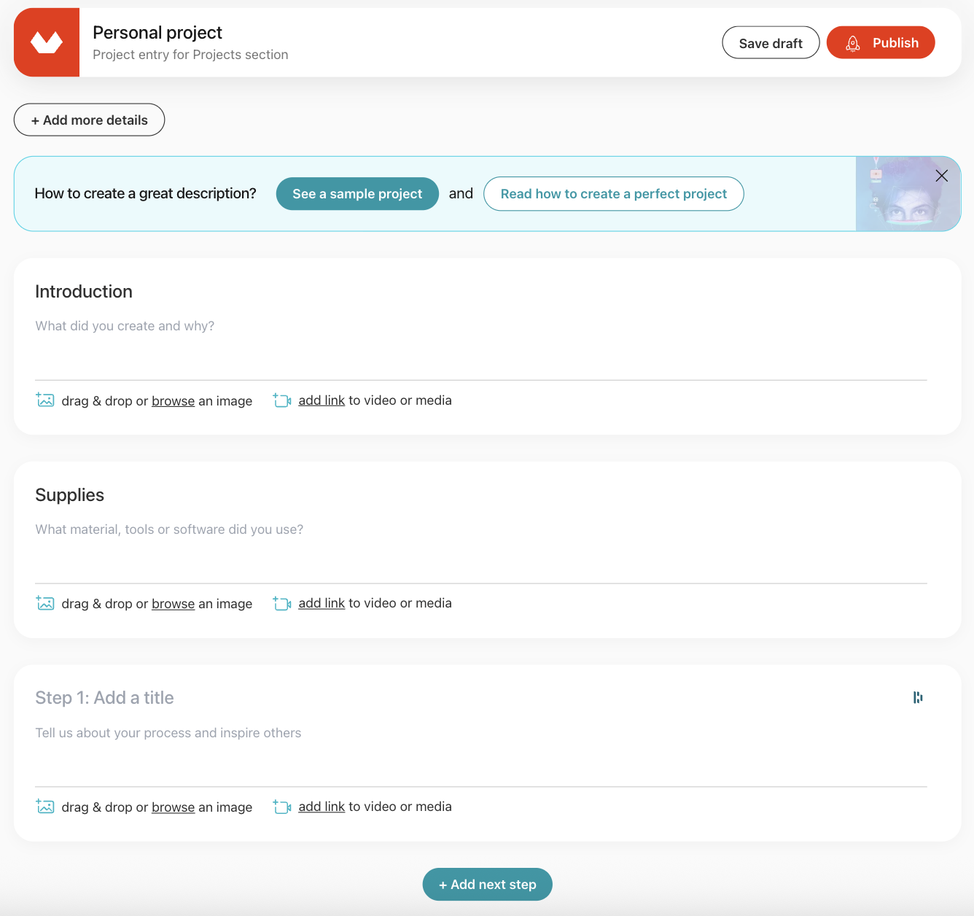The width and height of the screenshot is (974, 916).
Task: Click the rocket icon on Publish button
Action: (853, 44)
